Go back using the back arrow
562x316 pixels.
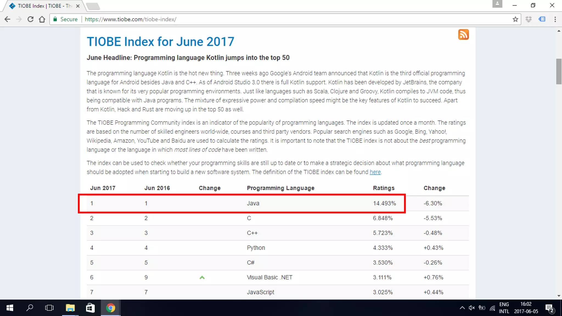coord(7,19)
